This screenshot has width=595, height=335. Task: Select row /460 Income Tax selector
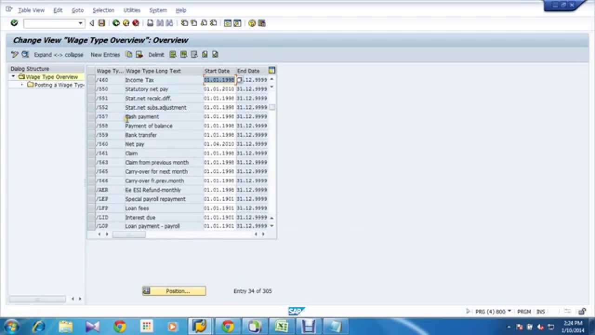pos(91,80)
